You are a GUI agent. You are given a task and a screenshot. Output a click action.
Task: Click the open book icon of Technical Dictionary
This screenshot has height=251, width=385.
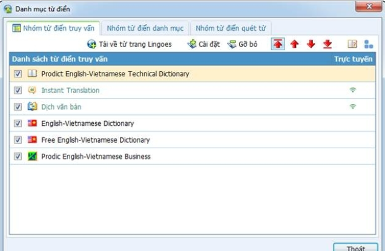(x=32, y=73)
